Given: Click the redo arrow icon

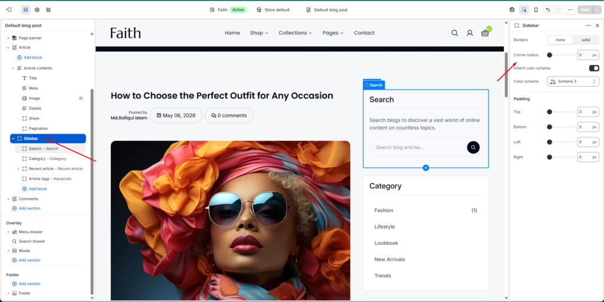Looking at the screenshot, I should 558,9.
